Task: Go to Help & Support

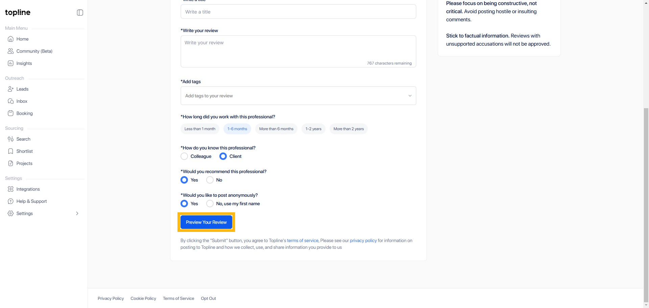Action: pos(31,201)
